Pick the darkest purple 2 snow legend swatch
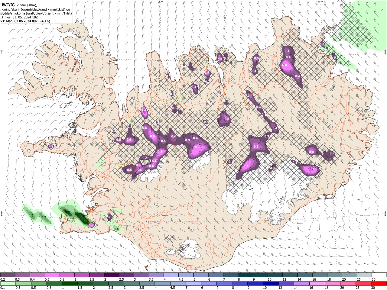Screen dimensions: 387x290 coord(111,275)
